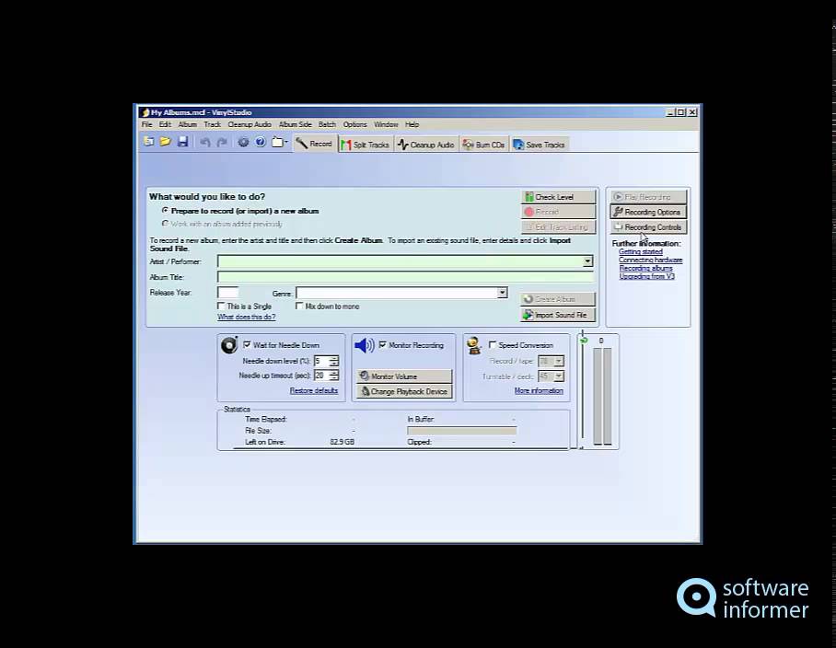
Task: Open the What does this do? link
Action: tap(247, 317)
